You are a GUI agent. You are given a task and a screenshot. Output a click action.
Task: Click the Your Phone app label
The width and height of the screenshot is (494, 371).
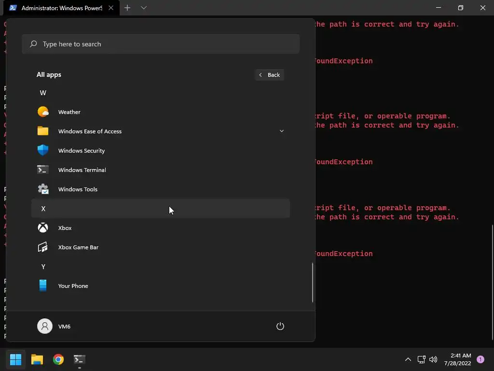click(73, 286)
